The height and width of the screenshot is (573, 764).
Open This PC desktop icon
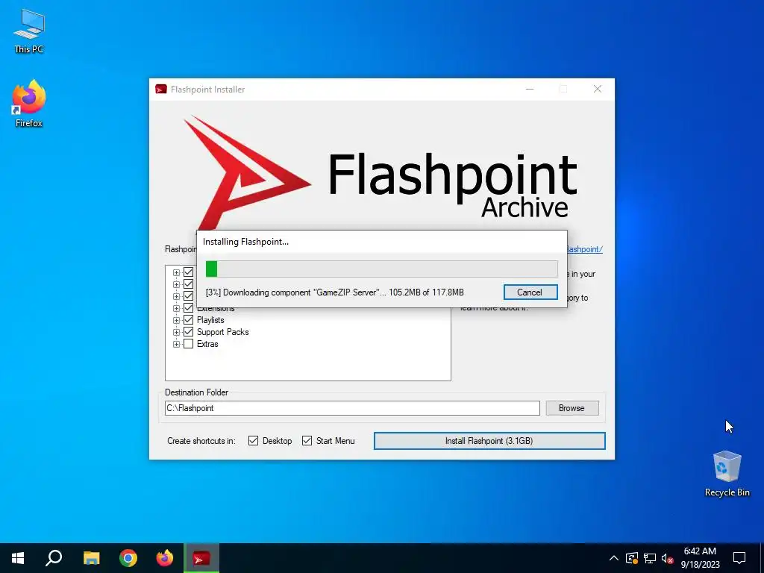pos(29,31)
